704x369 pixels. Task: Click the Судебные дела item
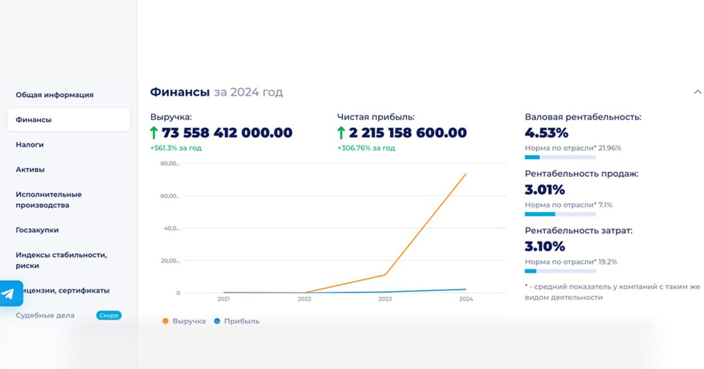click(45, 316)
